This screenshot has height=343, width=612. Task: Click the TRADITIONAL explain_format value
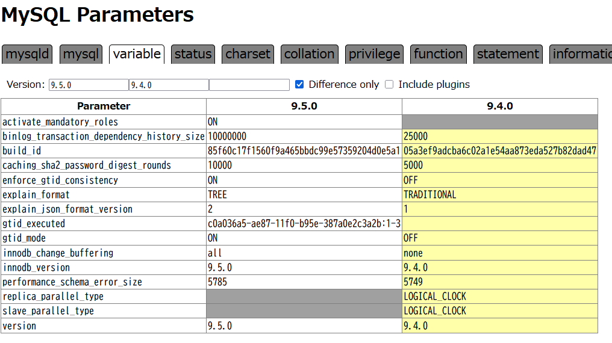[x=429, y=194]
